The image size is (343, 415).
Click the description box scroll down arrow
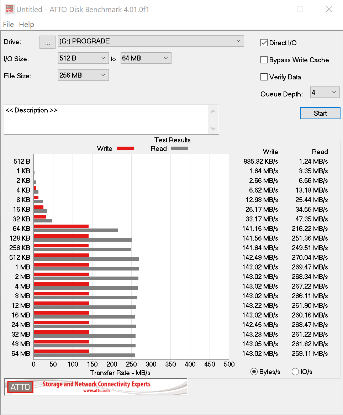[x=213, y=128]
